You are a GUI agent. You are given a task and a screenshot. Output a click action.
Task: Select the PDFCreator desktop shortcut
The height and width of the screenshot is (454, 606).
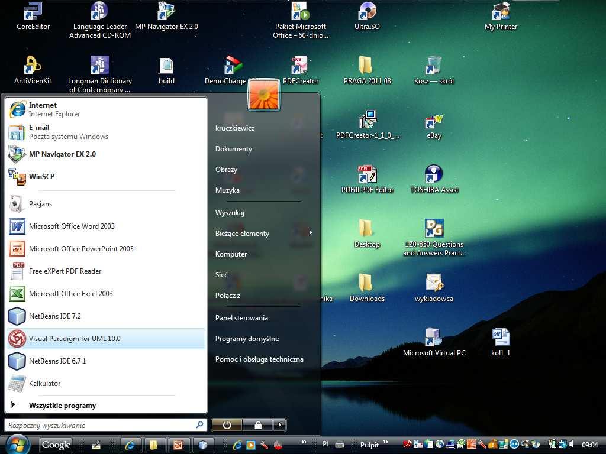pyautogui.click(x=300, y=70)
